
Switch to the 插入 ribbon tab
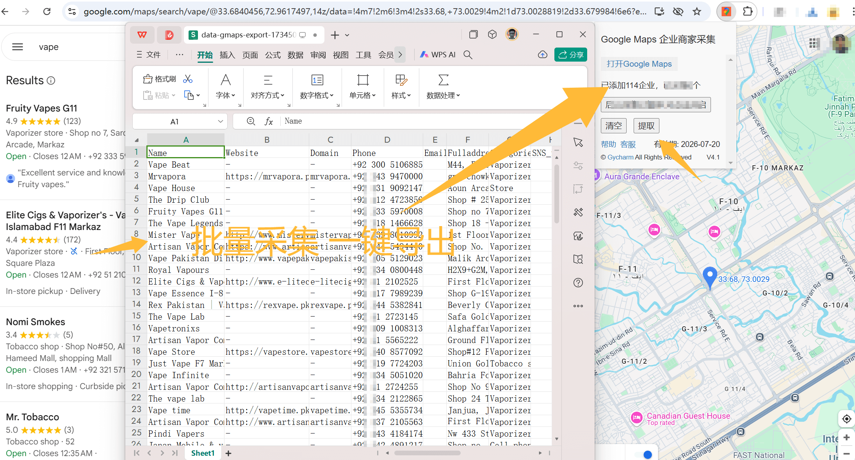pos(227,55)
